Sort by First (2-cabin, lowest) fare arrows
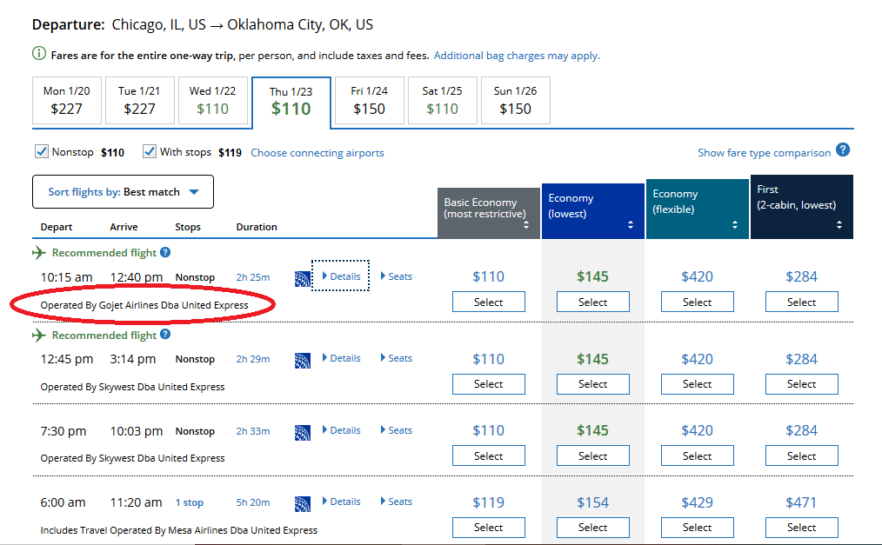The image size is (882, 545). [x=839, y=225]
